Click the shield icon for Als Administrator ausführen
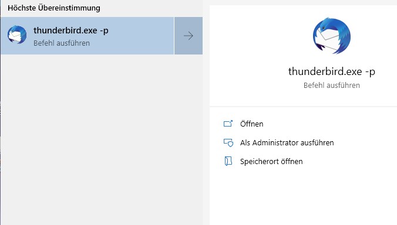This screenshot has width=397, height=225. 228,143
